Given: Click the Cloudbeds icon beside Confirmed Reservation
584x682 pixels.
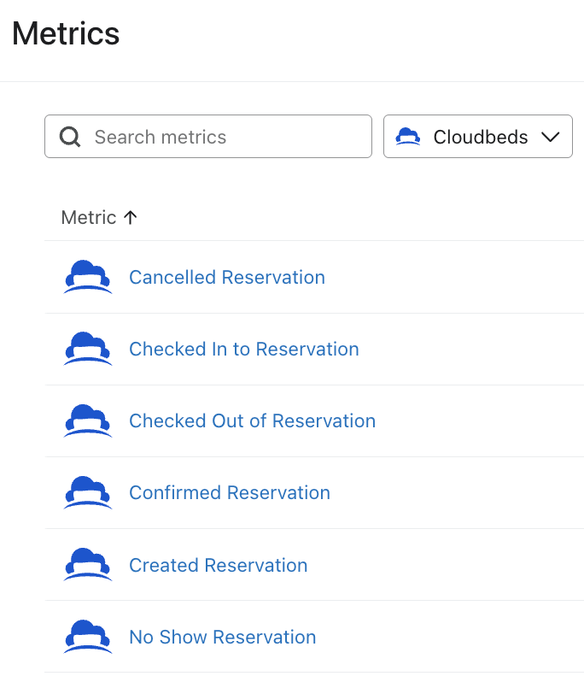Looking at the screenshot, I should (88, 492).
